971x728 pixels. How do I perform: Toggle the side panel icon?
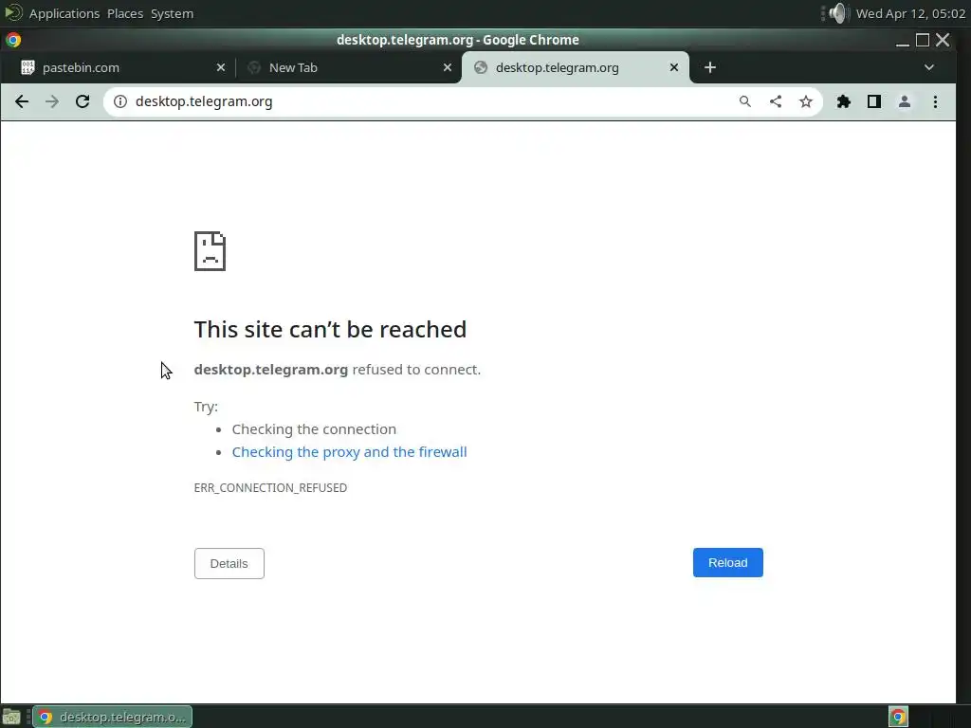(x=873, y=101)
